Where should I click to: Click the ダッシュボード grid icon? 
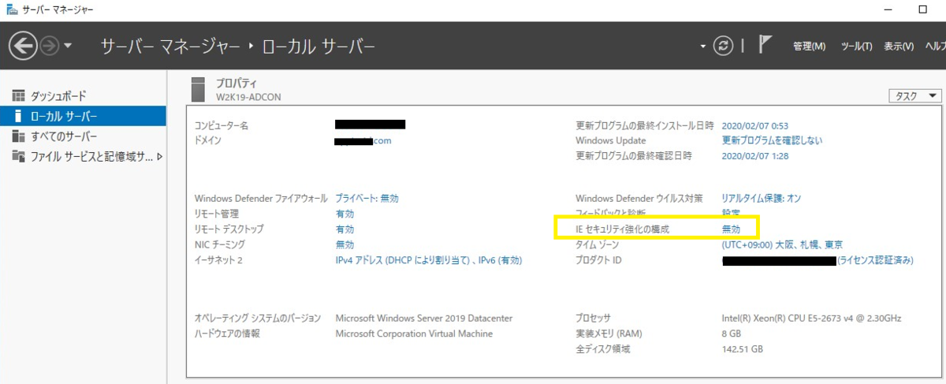pyautogui.click(x=19, y=96)
